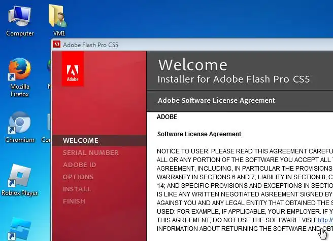333x241 pixels.
Task: Select the INSTALL step
Action: pos(77,189)
